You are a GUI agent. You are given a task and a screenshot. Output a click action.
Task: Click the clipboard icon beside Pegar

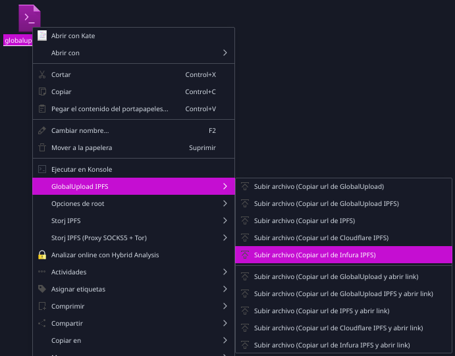pyautogui.click(x=42, y=109)
